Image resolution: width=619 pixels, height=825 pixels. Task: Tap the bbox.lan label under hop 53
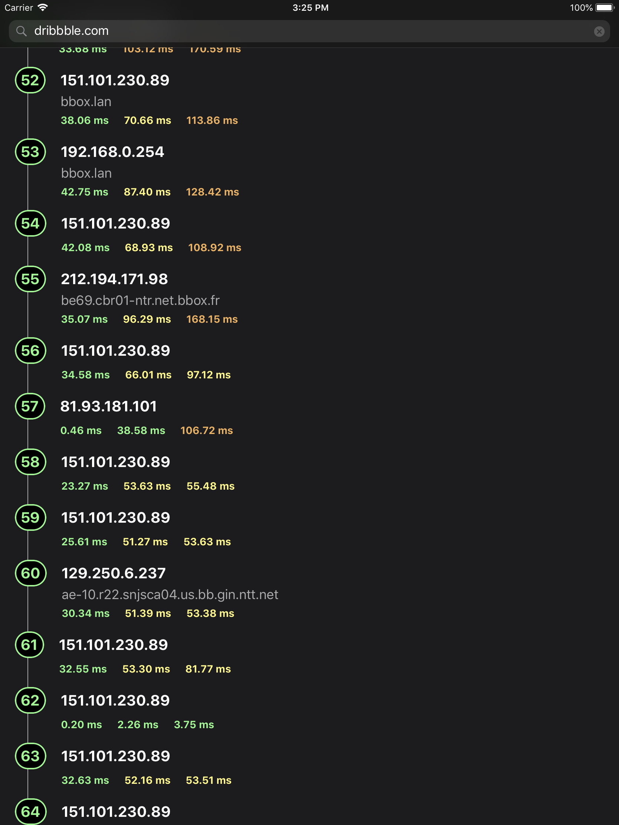coord(86,173)
